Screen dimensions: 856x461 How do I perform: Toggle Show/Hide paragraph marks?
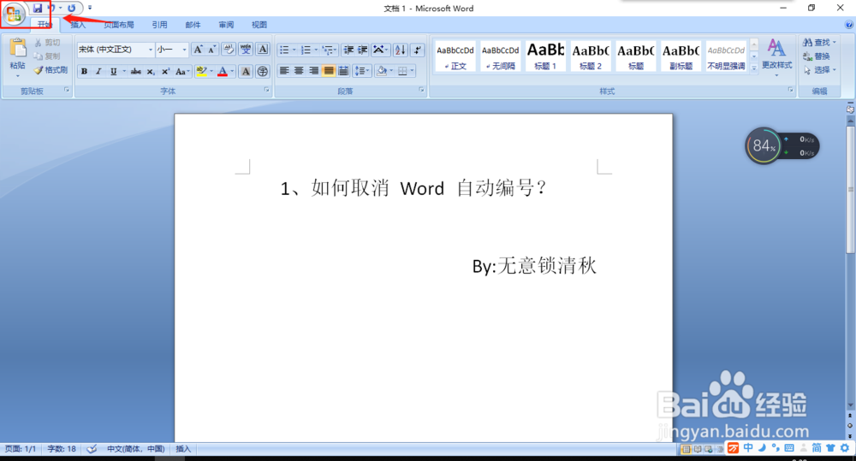pyautogui.click(x=417, y=50)
